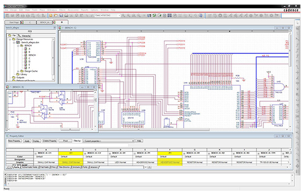The height and width of the screenshot is (193, 305).
Task: Click the Zoom In magnifier icon
Action: pos(123,15)
